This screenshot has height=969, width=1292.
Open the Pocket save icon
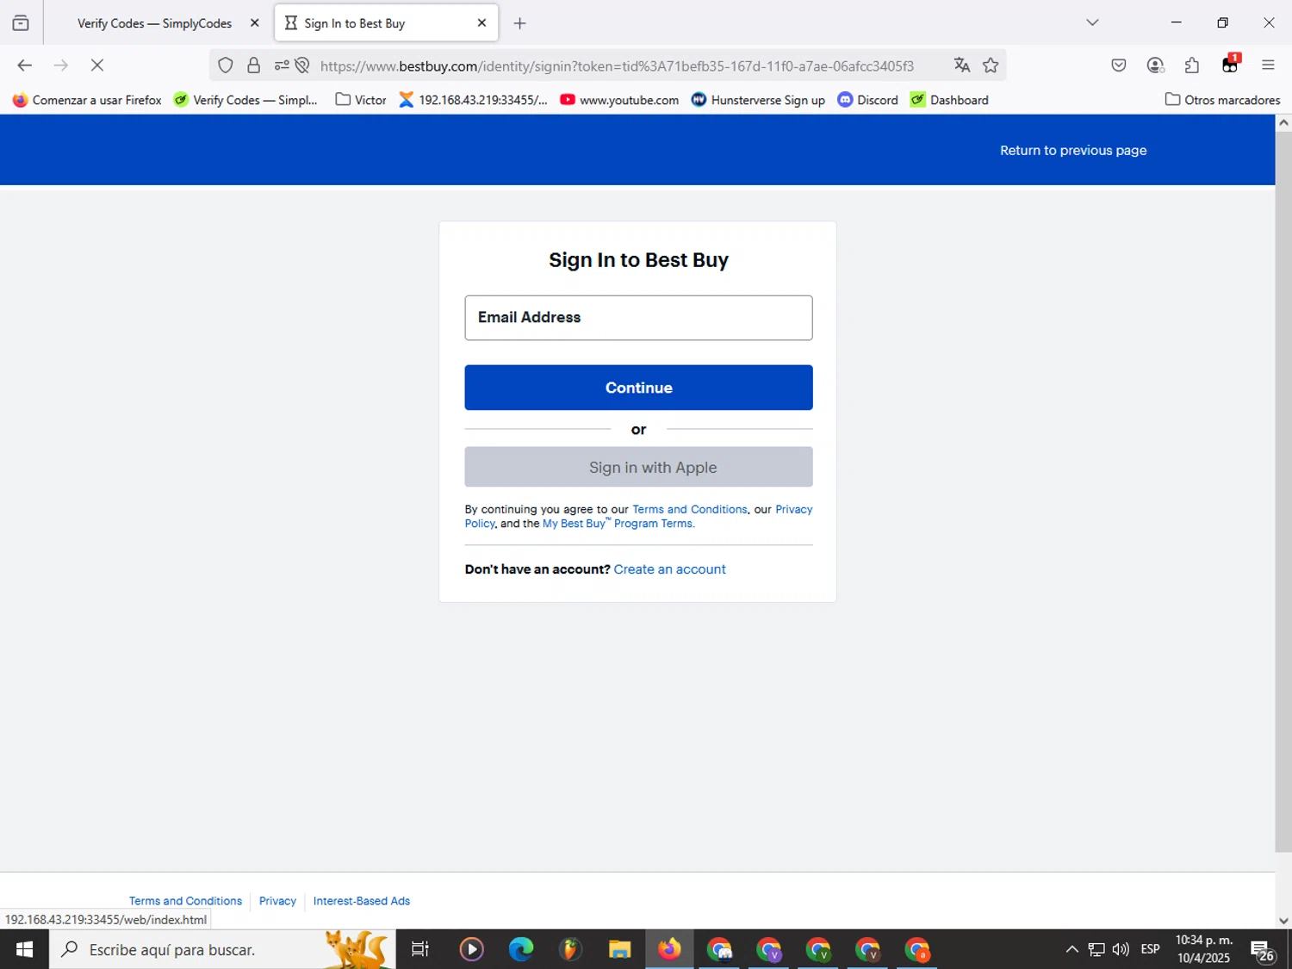click(1119, 65)
